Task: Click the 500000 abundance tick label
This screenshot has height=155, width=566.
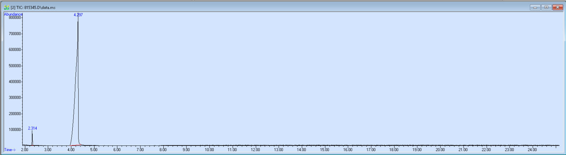Action: (15, 66)
